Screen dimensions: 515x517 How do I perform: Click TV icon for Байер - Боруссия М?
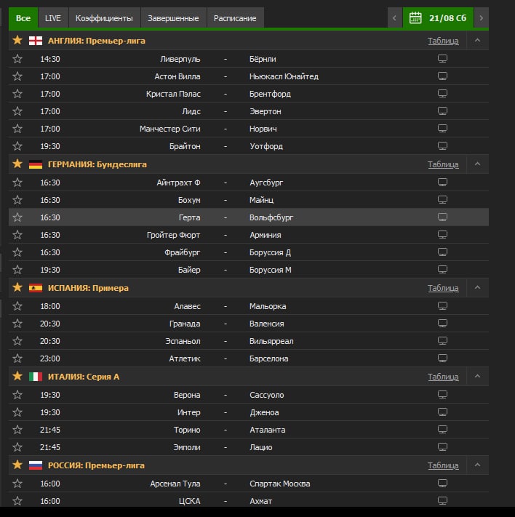point(442,270)
